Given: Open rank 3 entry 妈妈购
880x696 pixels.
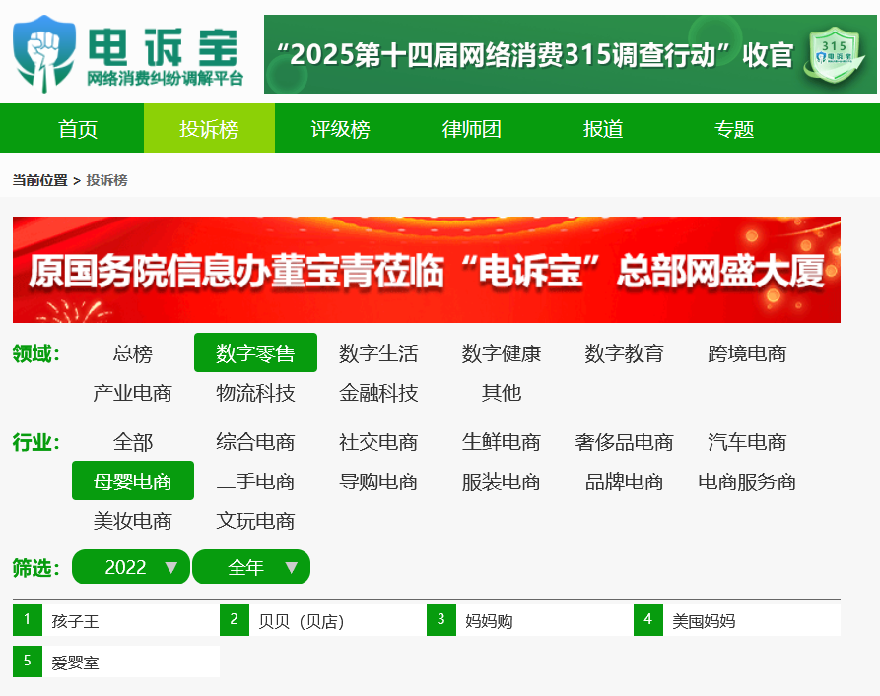Looking at the screenshot, I should (x=530, y=620).
